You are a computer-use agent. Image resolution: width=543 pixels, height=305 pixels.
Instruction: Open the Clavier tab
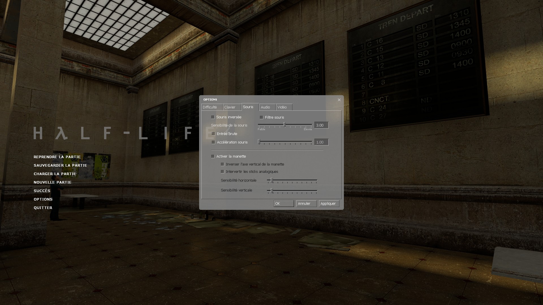coord(231,107)
